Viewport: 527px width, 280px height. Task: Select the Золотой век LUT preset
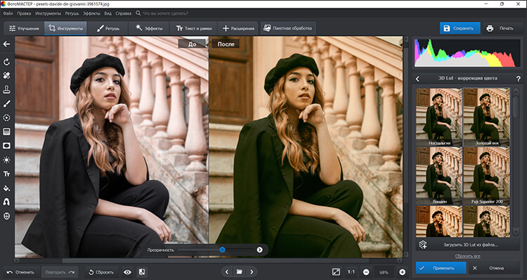click(486, 117)
